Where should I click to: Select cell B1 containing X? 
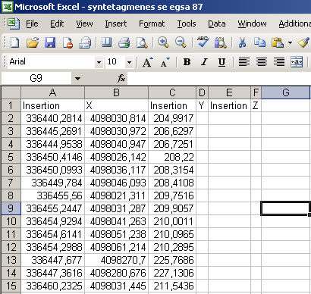[116, 105]
